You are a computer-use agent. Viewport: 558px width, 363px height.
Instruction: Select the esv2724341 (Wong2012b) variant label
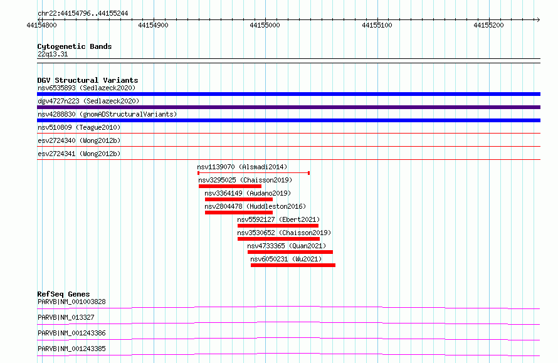pyautogui.click(x=79, y=154)
